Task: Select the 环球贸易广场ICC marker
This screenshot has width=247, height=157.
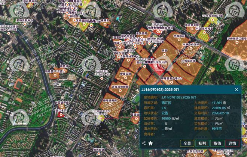Action: pyautogui.click(x=171, y=82)
